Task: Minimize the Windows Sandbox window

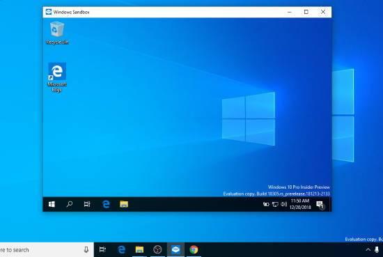Action: click(x=290, y=12)
